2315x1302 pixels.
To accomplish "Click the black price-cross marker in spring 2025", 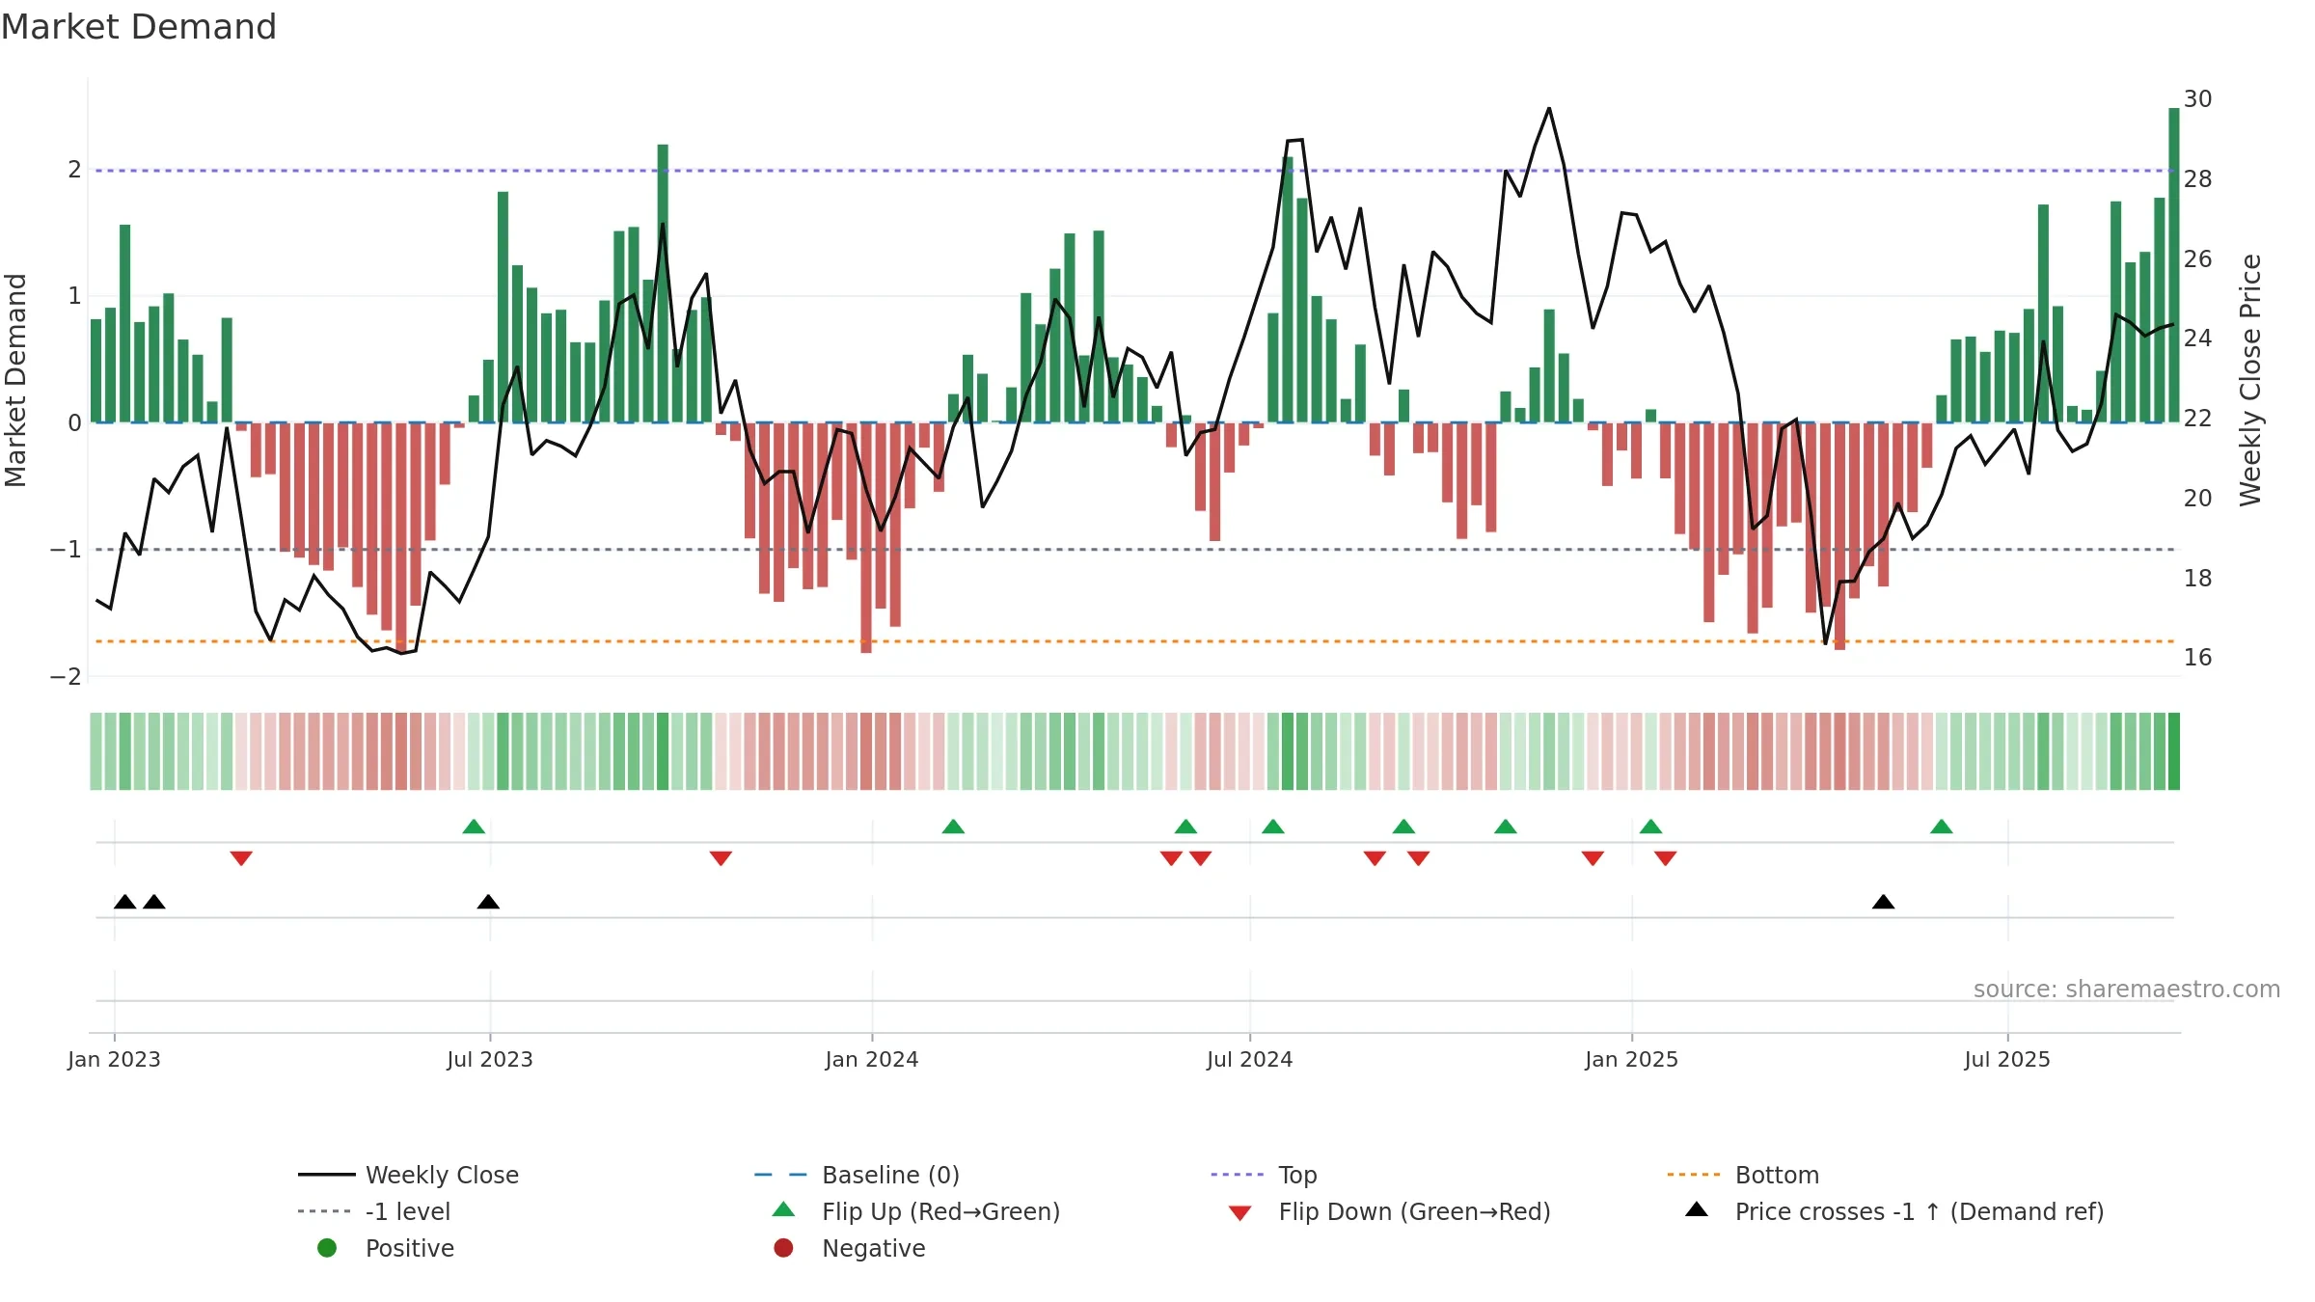I will pyautogui.click(x=1883, y=902).
